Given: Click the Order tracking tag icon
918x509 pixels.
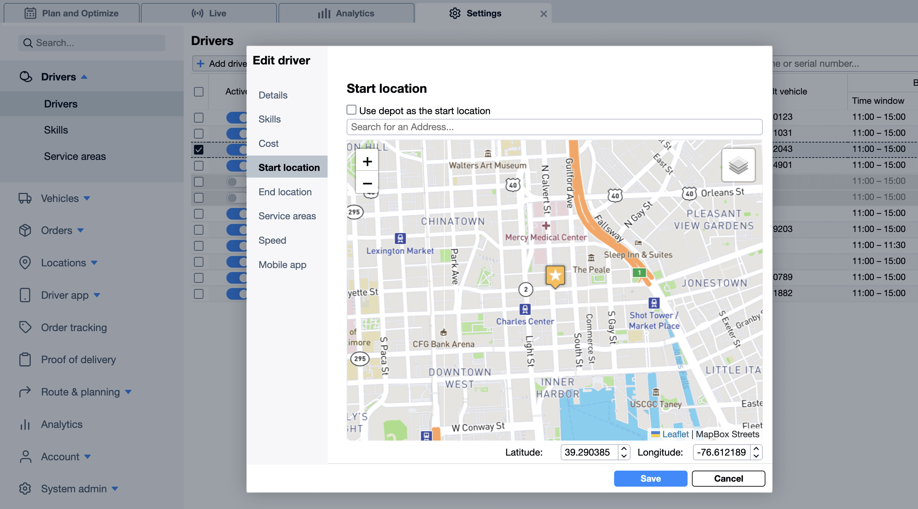Looking at the screenshot, I should click(x=25, y=327).
